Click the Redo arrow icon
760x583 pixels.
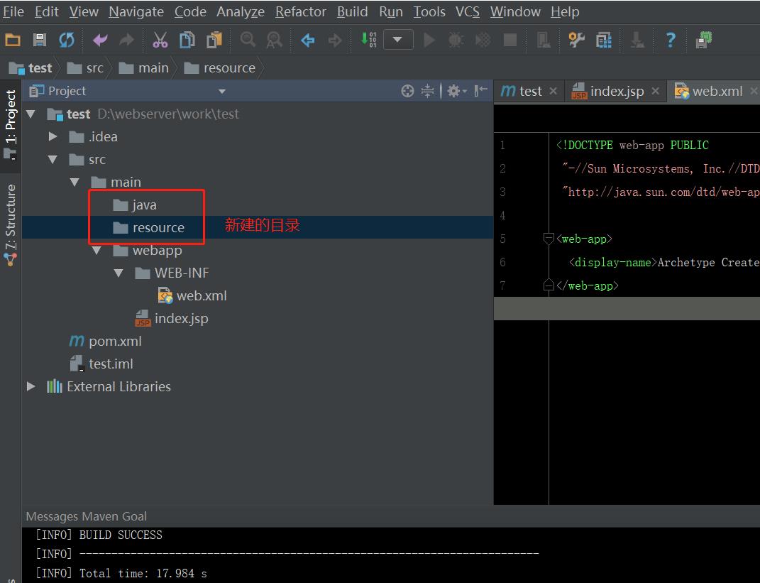point(126,40)
